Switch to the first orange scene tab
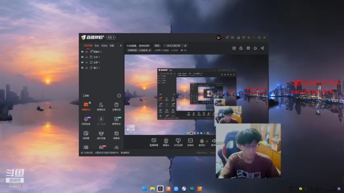Image resolution: width=344 pixels, height=193 pixels. click(88, 46)
